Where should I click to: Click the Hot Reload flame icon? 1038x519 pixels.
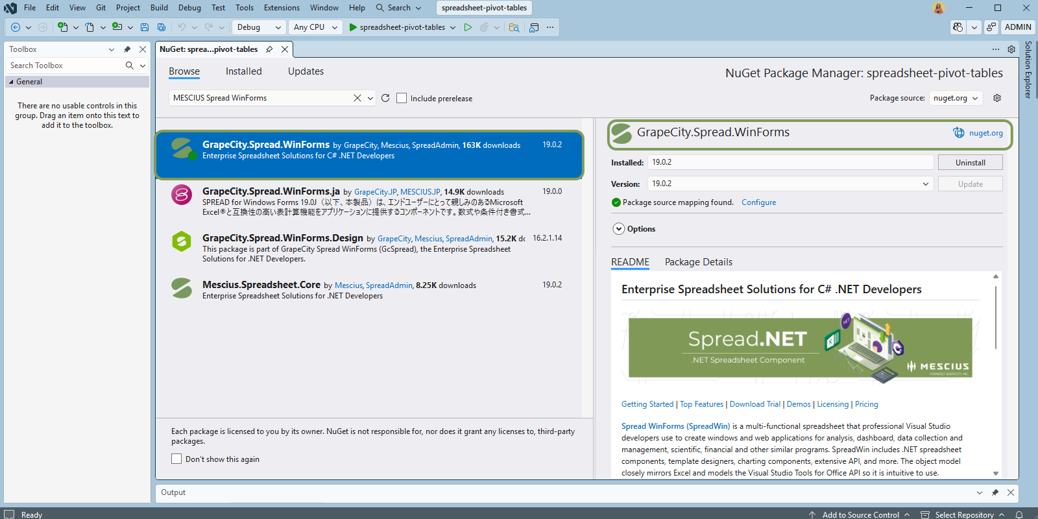(x=484, y=27)
